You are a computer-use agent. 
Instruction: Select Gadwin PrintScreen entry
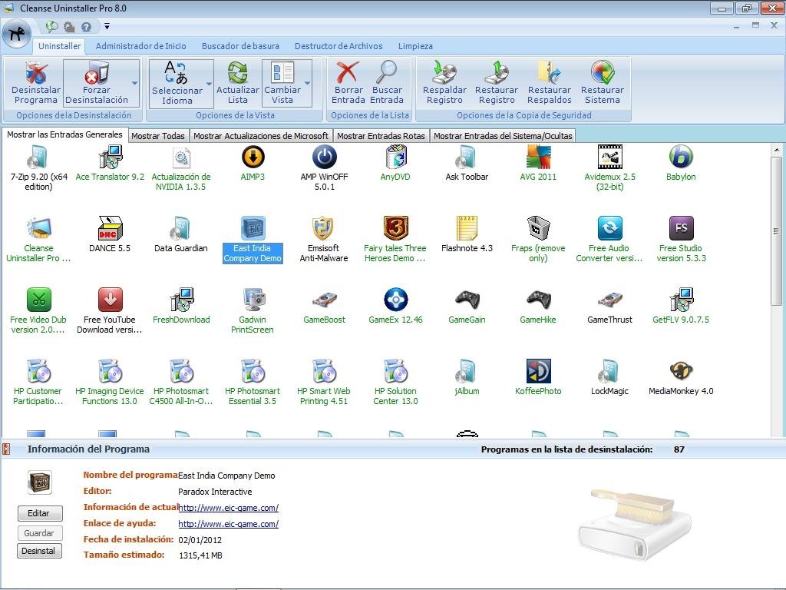[253, 312]
